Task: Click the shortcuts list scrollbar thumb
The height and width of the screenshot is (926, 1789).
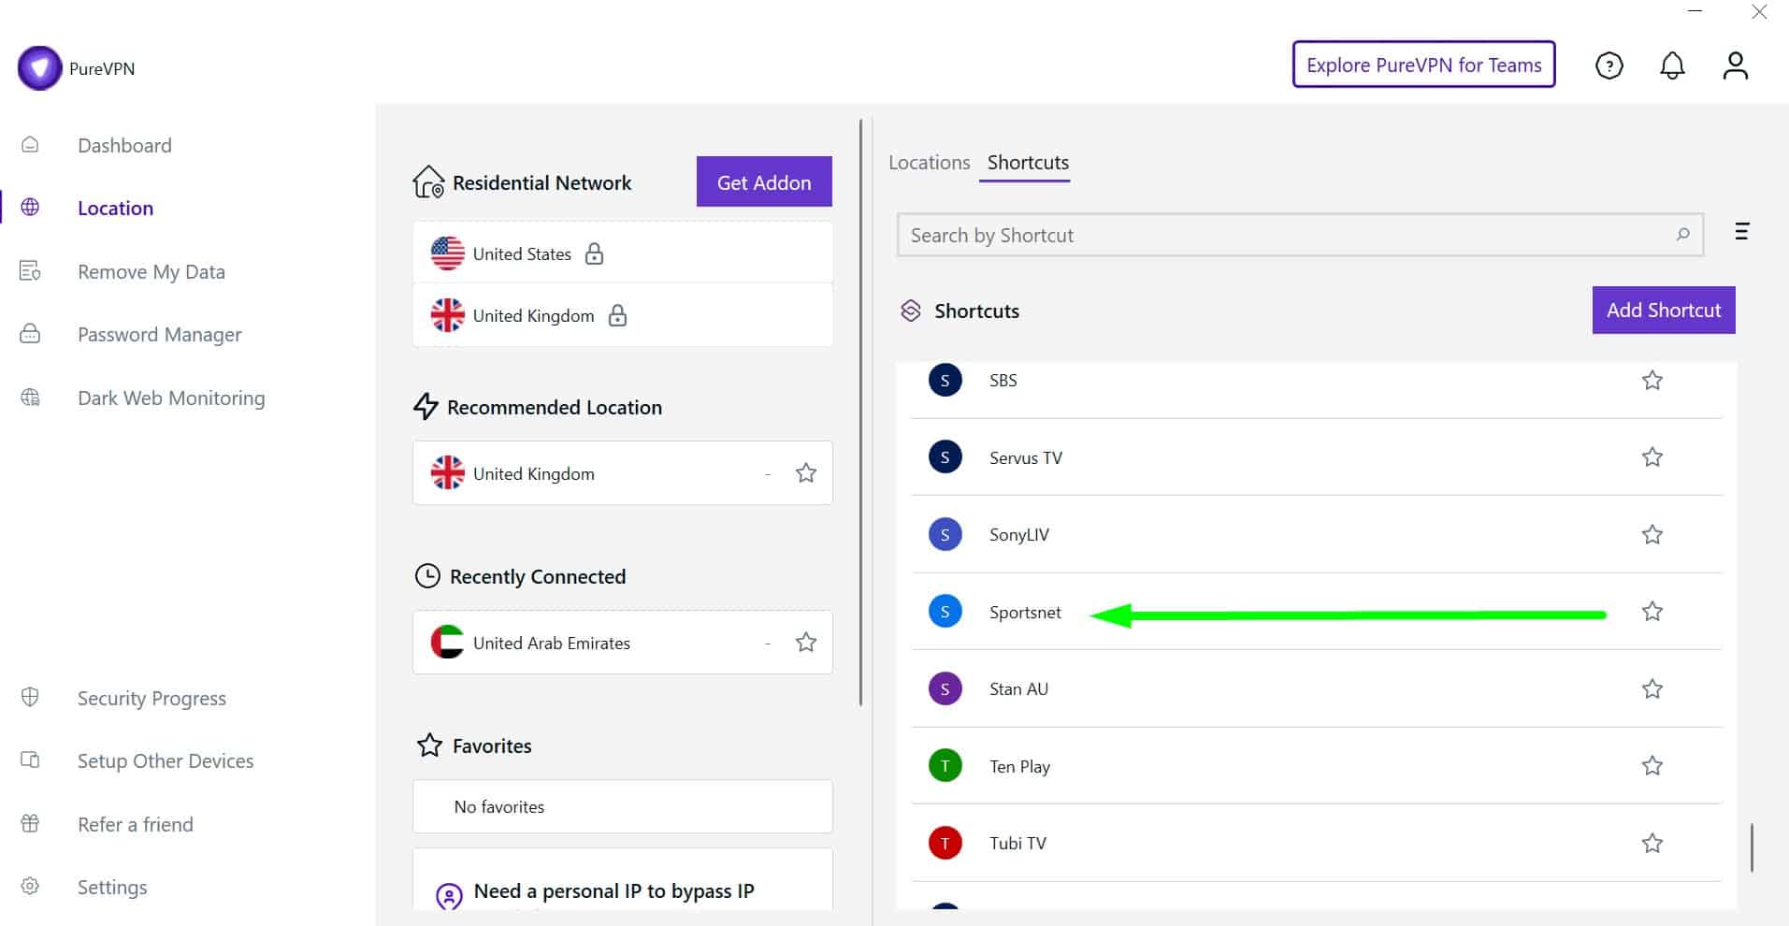Action: pos(1752,847)
